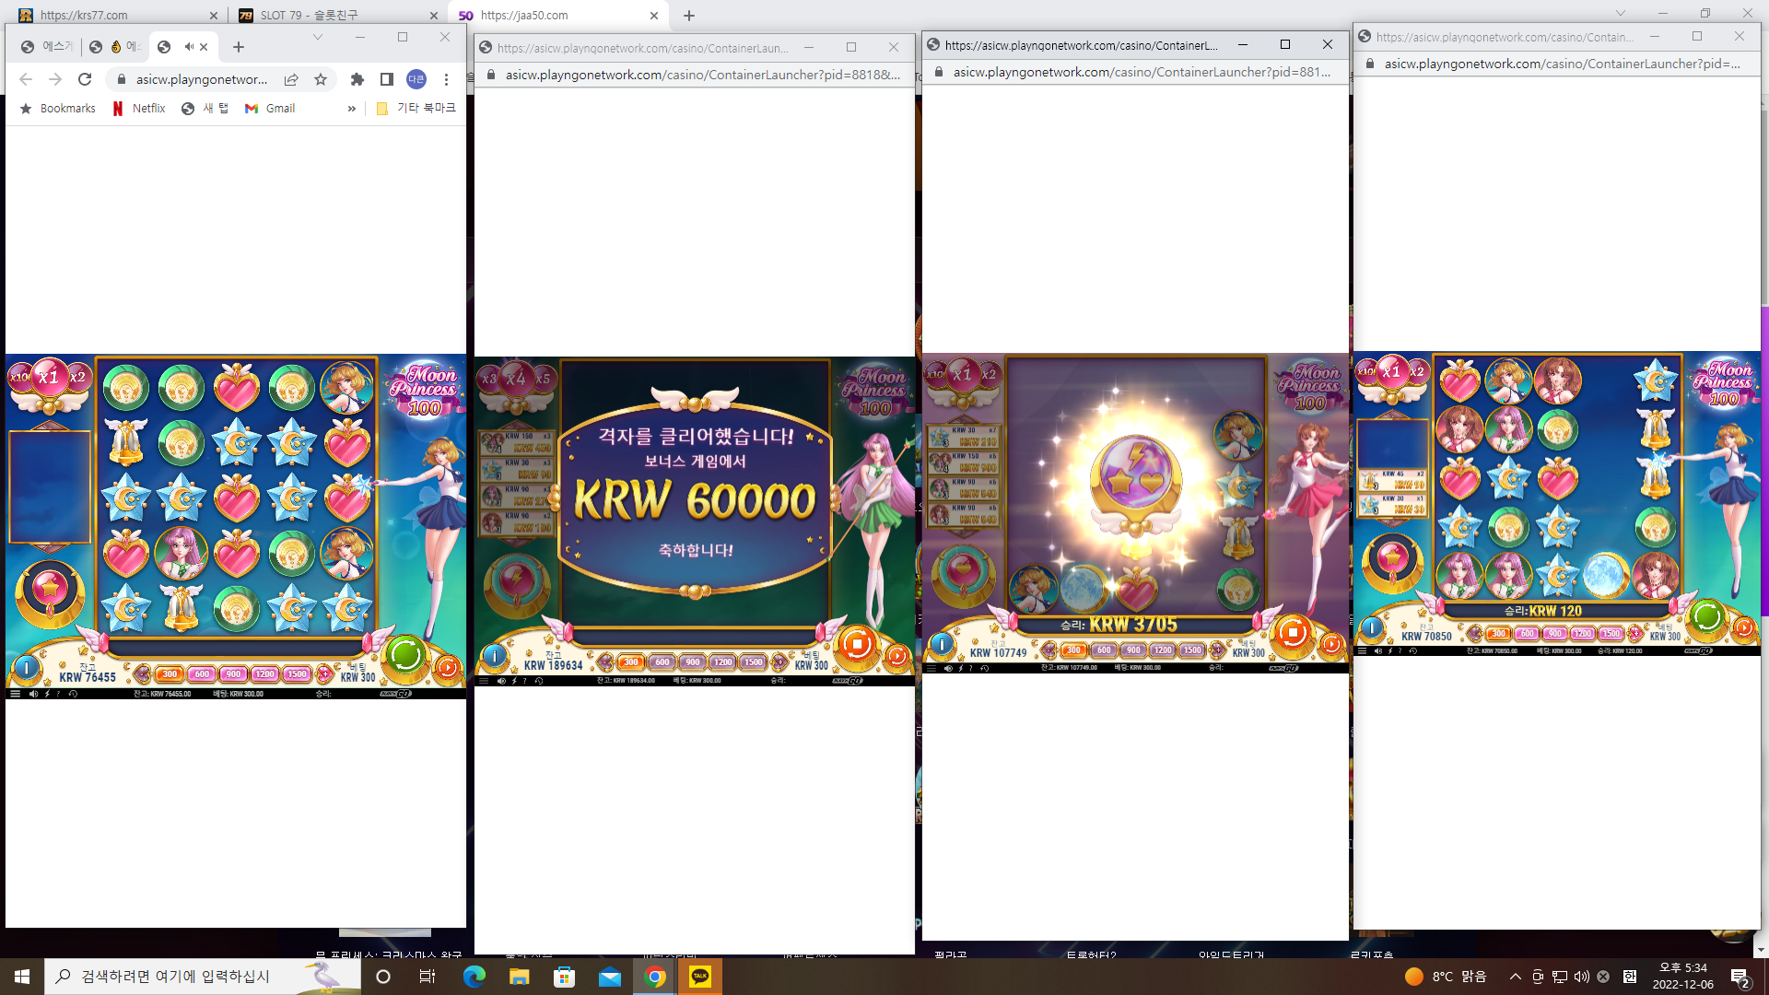Switch to SLOT 79 browser tab

point(337,15)
